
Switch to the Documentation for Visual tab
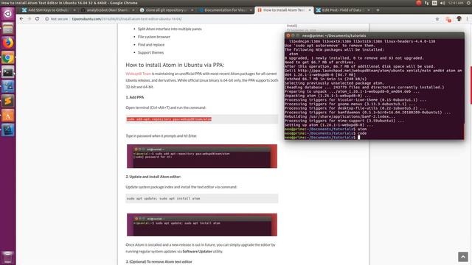click(224, 10)
